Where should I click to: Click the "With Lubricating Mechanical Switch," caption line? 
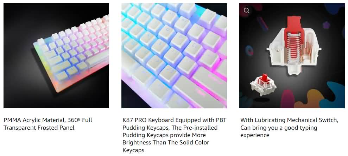tap(289, 120)
